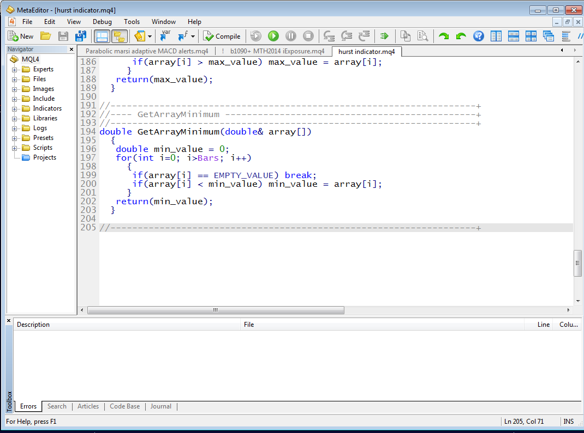This screenshot has width=584, height=433.
Task: Click the Stop debugging icon
Action: [308, 36]
